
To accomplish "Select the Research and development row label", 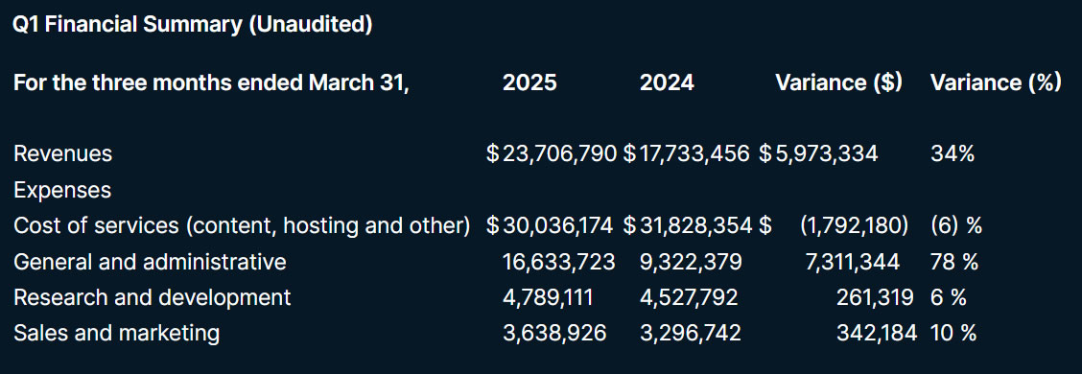I will pos(152,297).
